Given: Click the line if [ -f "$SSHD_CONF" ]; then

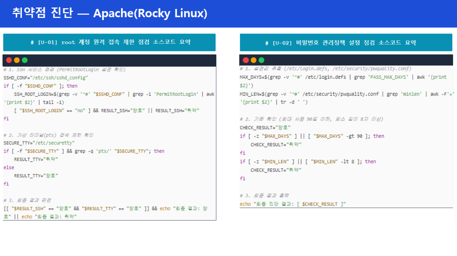Looking at the screenshot, I should pos(41,86).
